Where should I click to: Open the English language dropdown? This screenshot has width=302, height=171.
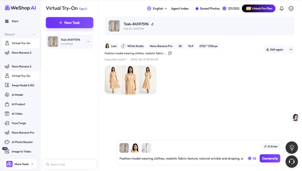[x=157, y=8]
